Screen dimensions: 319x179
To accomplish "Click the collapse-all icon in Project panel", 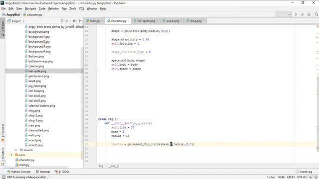I will pos(67,21).
